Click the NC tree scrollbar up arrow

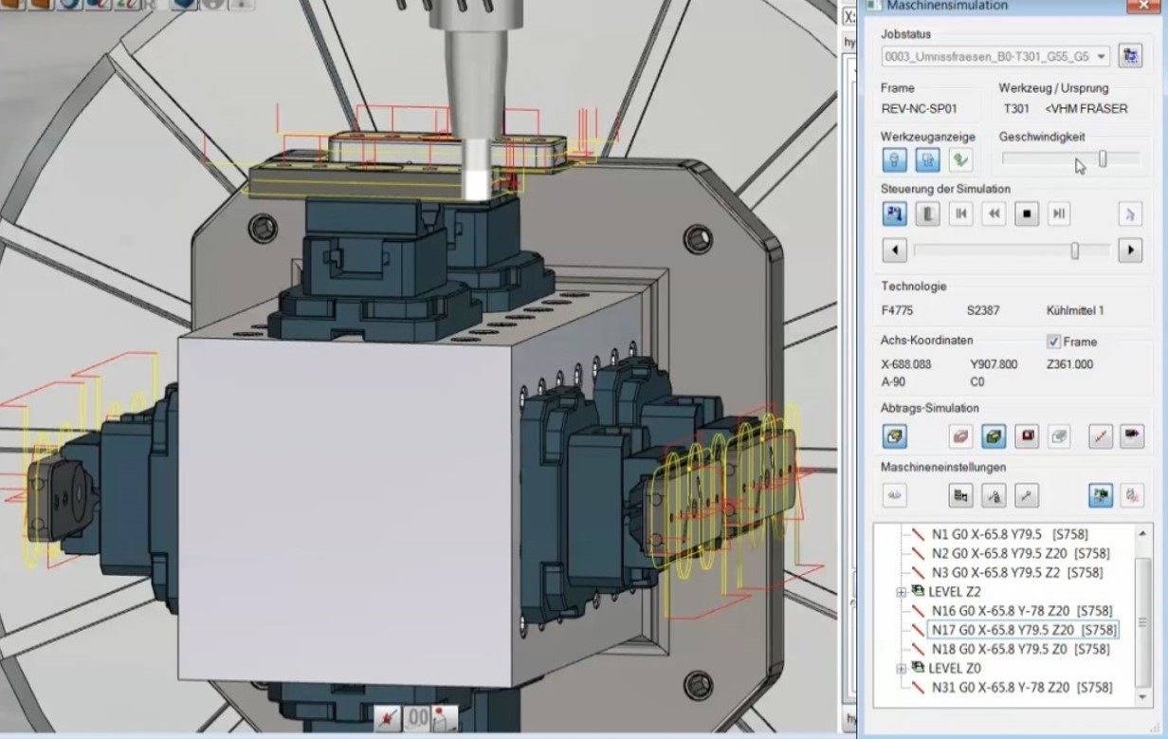(x=1143, y=531)
